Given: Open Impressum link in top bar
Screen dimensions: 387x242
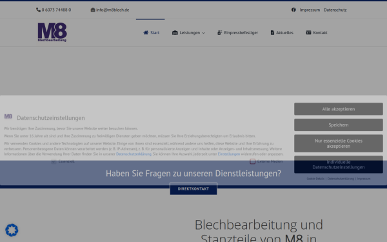Looking at the screenshot, I should click(x=310, y=10).
